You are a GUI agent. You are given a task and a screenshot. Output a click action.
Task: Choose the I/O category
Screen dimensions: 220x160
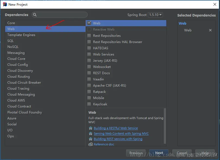[45, 130]
